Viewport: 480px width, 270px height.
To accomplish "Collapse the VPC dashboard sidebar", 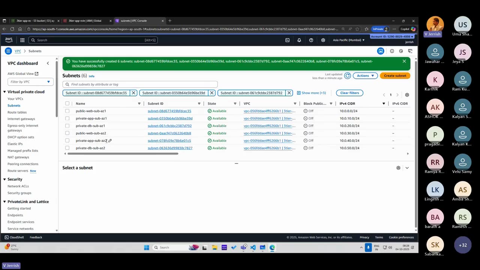I will [x=48, y=63].
